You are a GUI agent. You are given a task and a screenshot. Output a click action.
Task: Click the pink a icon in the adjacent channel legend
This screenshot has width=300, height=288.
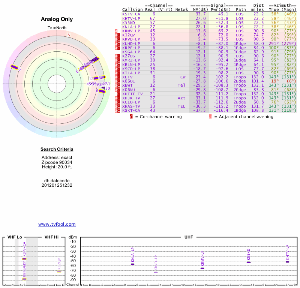(x=210, y=117)
